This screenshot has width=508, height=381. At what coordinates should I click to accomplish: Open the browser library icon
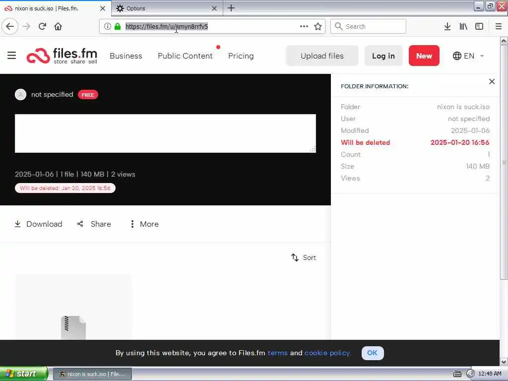click(463, 27)
